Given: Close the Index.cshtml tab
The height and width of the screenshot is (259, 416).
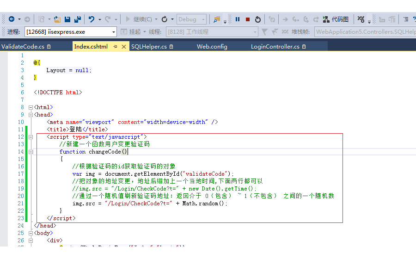Looking at the screenshot, I should pyautogui.click(x=123, y=47).
